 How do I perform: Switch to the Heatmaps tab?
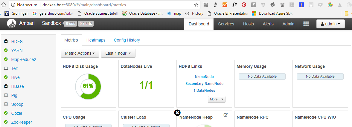point(96,40)
